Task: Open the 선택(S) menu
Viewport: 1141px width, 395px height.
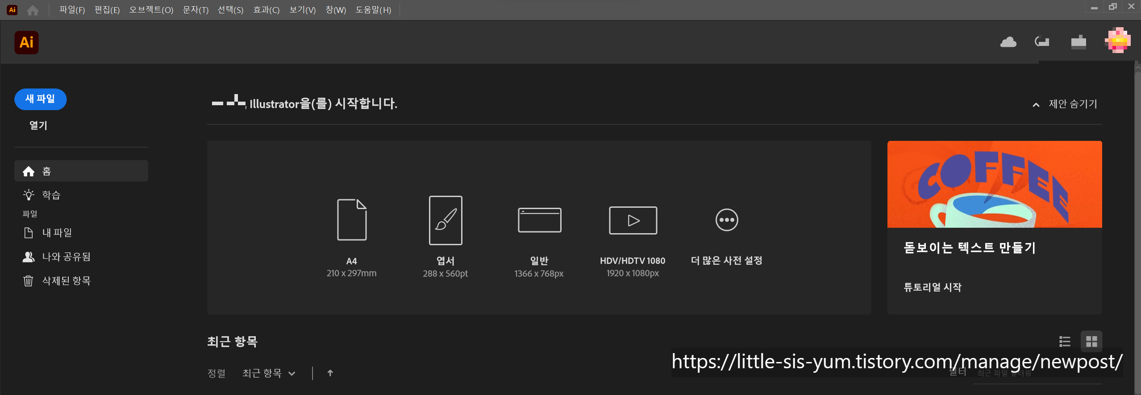Action: [231, 10]
